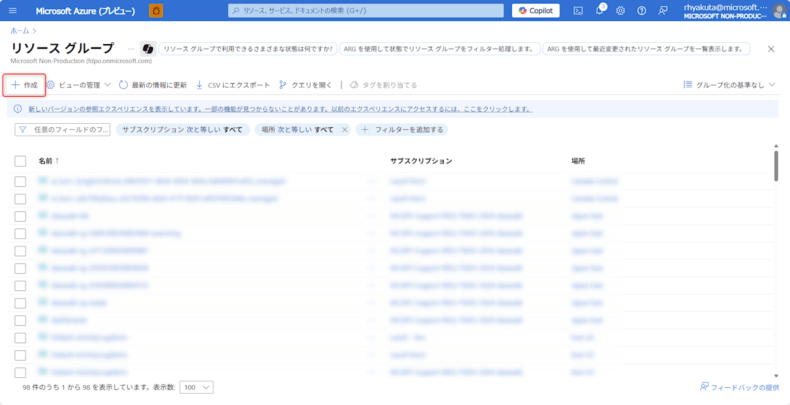
Task: Click the preview bug icon in header
Action: tap(157, 11)
